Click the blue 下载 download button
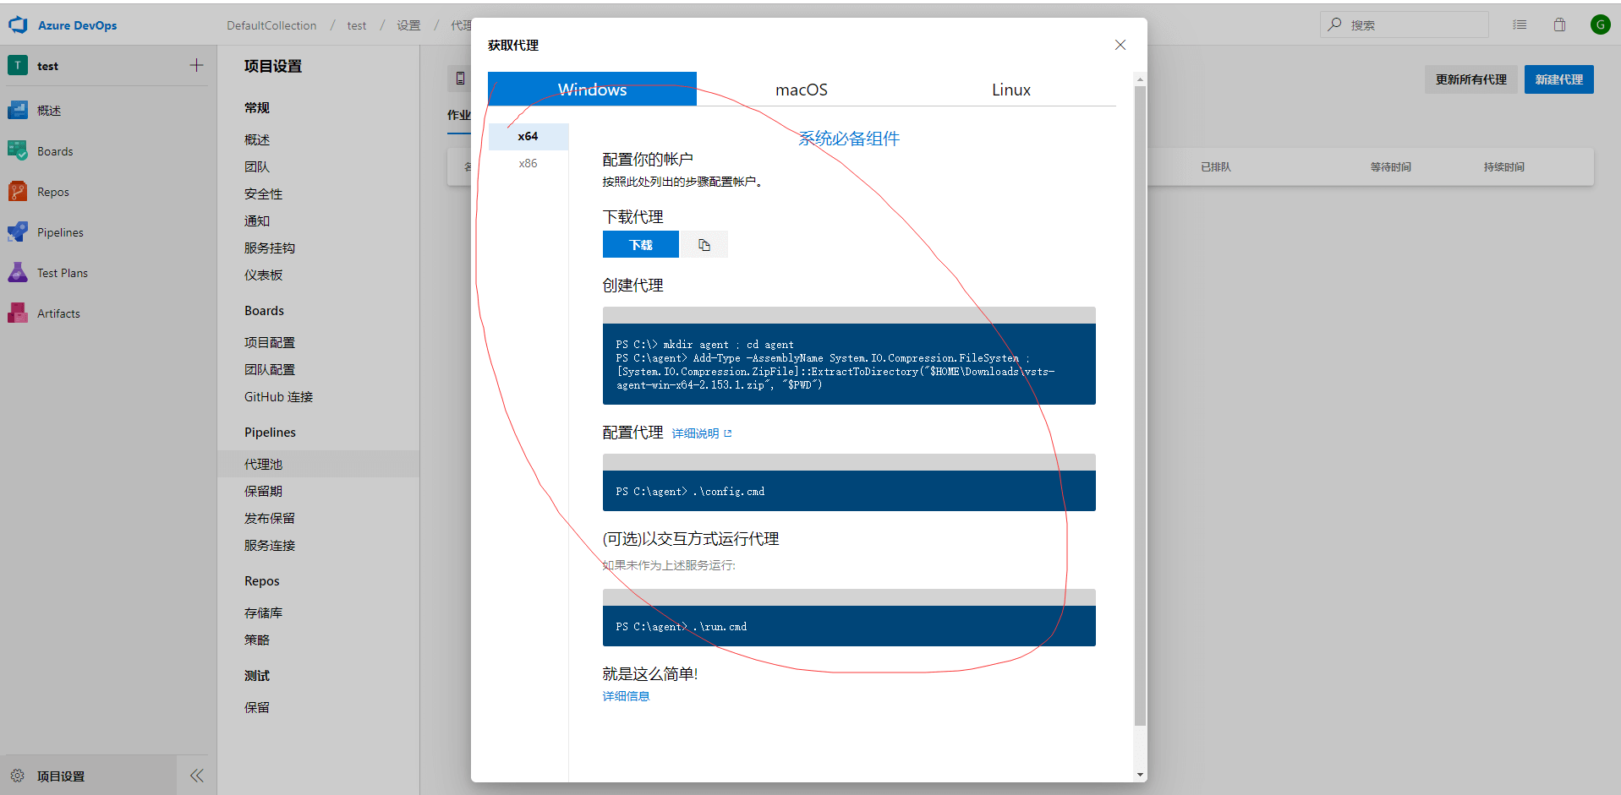Image resolution: width=1621 pixels, height=795 pixels. pos(640,245)
